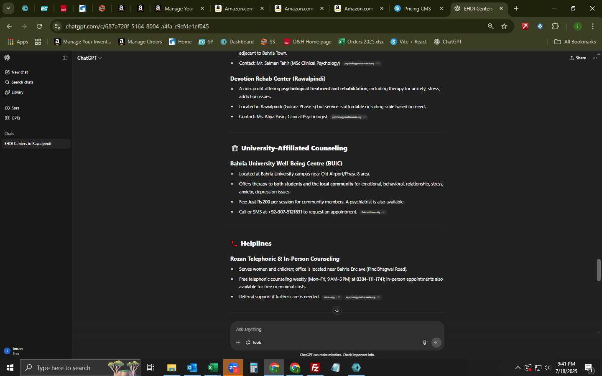Open the Apps bookmark shortcut
Screen dimensions: 602x376
pyautogui.click(x=18, y=42)
